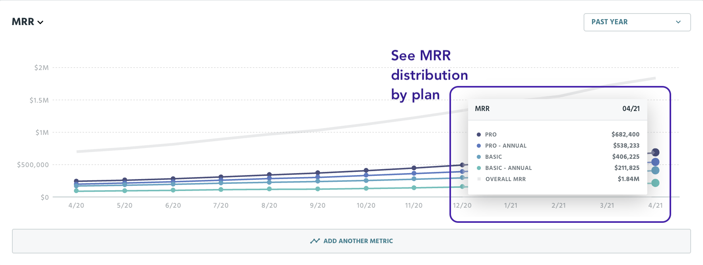Click ADD ANOTHER METRIC button

click(x=351, y=241)
